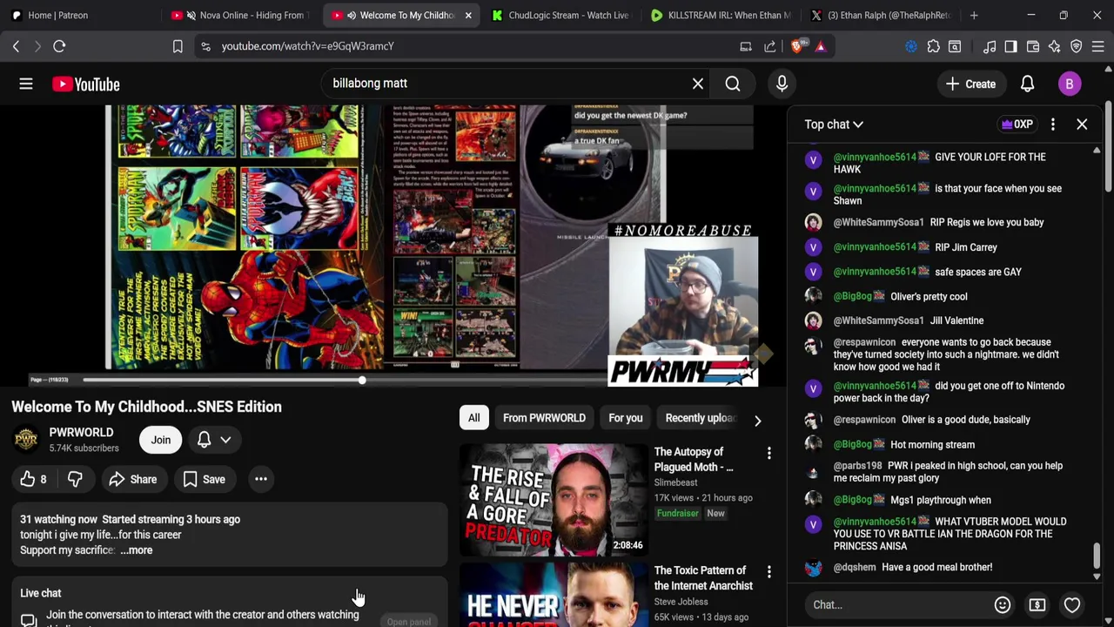Open the subscription notification bell dropdown
Viewport: 1114px width, 627px height.
[213, 440]
